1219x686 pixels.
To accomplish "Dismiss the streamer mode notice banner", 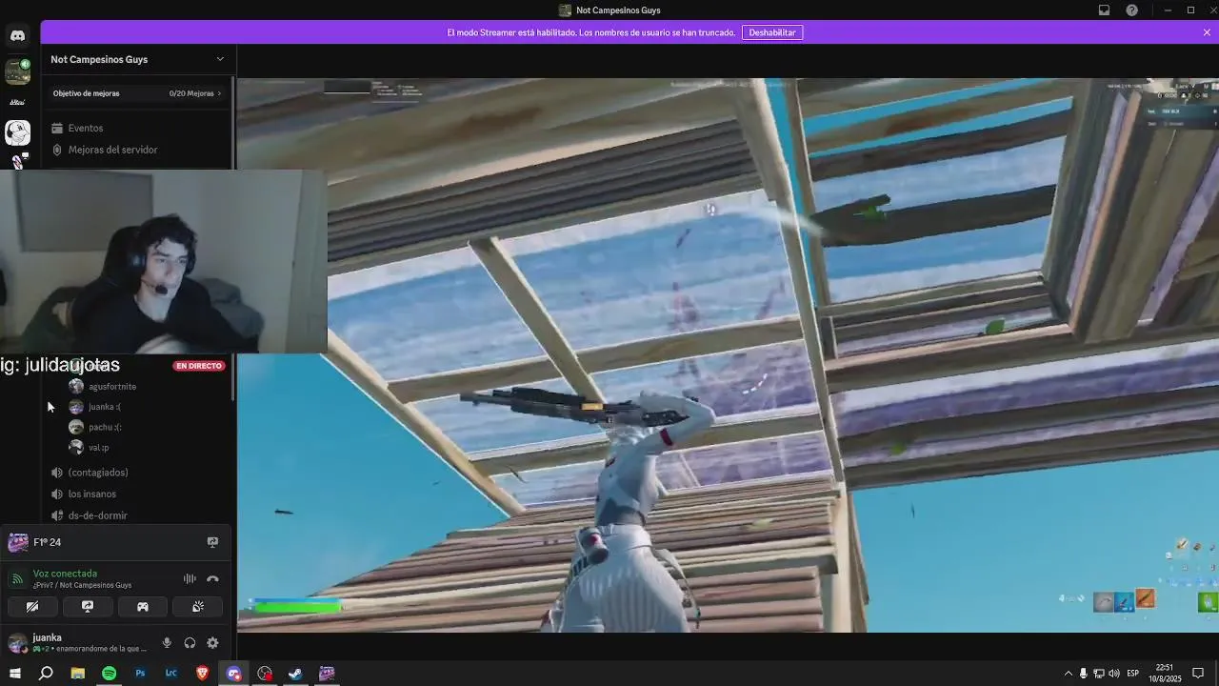I will pyautogui.click(x=1207, y=32).
